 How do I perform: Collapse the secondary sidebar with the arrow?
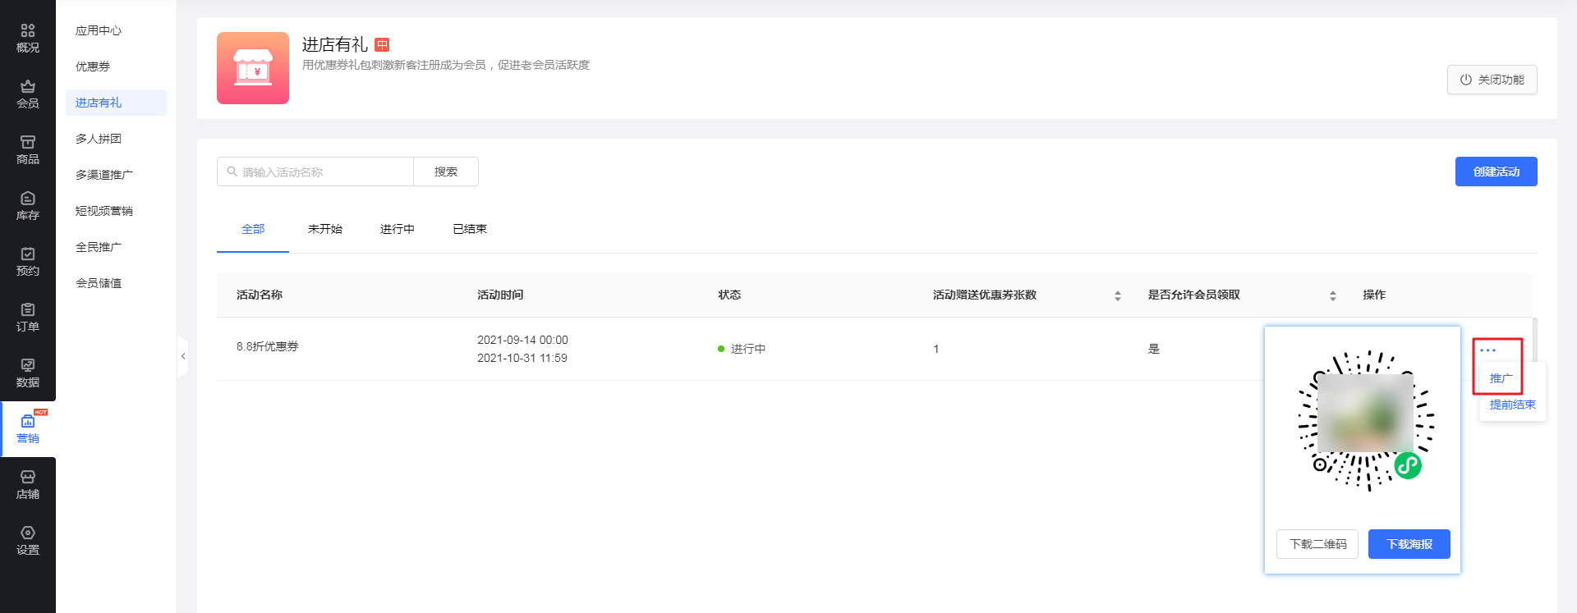[182, 356]
